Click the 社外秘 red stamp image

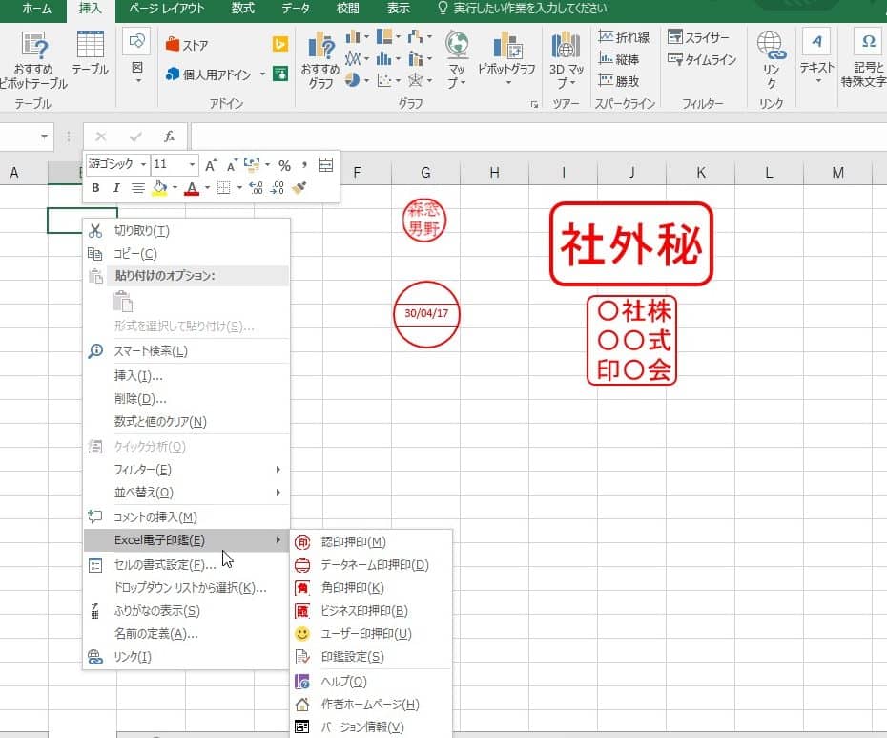click(x=630, y=244)
